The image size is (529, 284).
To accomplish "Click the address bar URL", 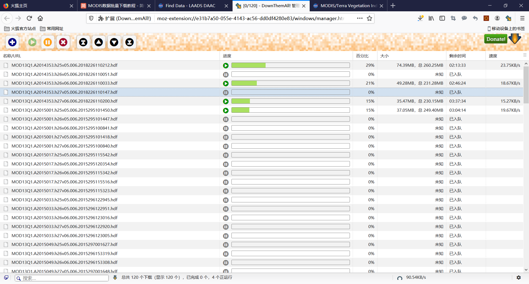I will click(x=250, y=18).
